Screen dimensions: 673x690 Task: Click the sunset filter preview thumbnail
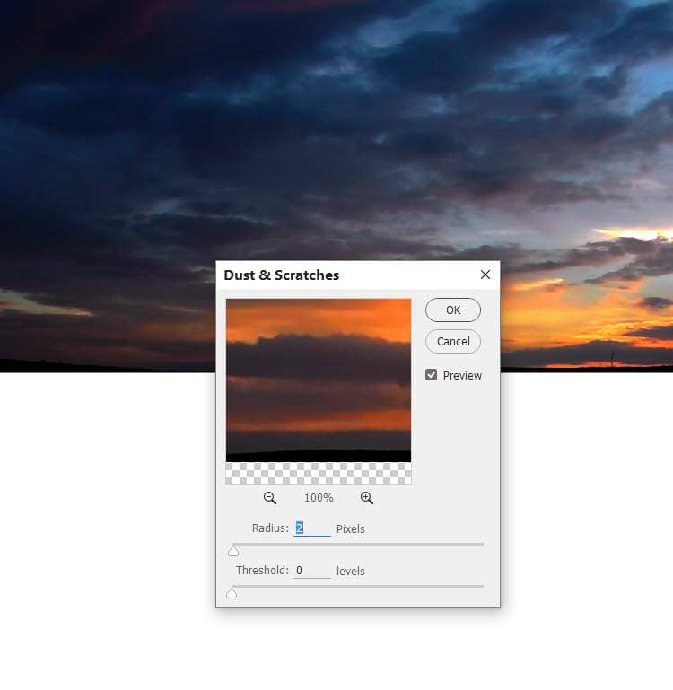coord(319,391)
